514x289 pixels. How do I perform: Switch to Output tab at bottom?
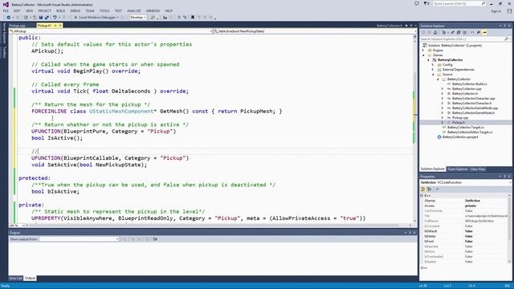(x=30, y=279)
